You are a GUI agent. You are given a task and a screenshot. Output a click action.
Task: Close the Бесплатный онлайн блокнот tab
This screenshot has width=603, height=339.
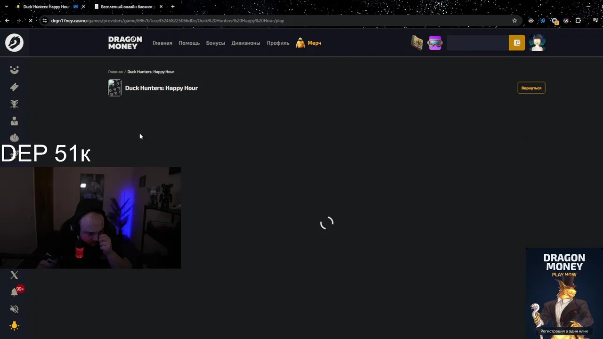coord(161,7)
